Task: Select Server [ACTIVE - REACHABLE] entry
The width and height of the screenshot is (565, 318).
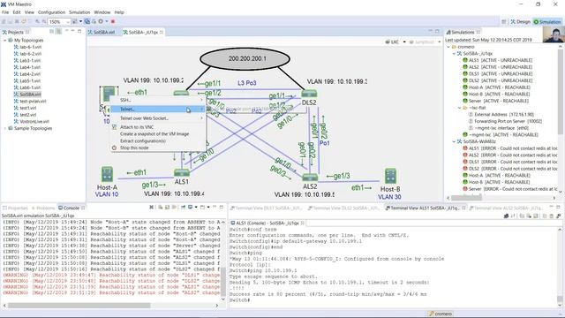Action: (496, 101)
